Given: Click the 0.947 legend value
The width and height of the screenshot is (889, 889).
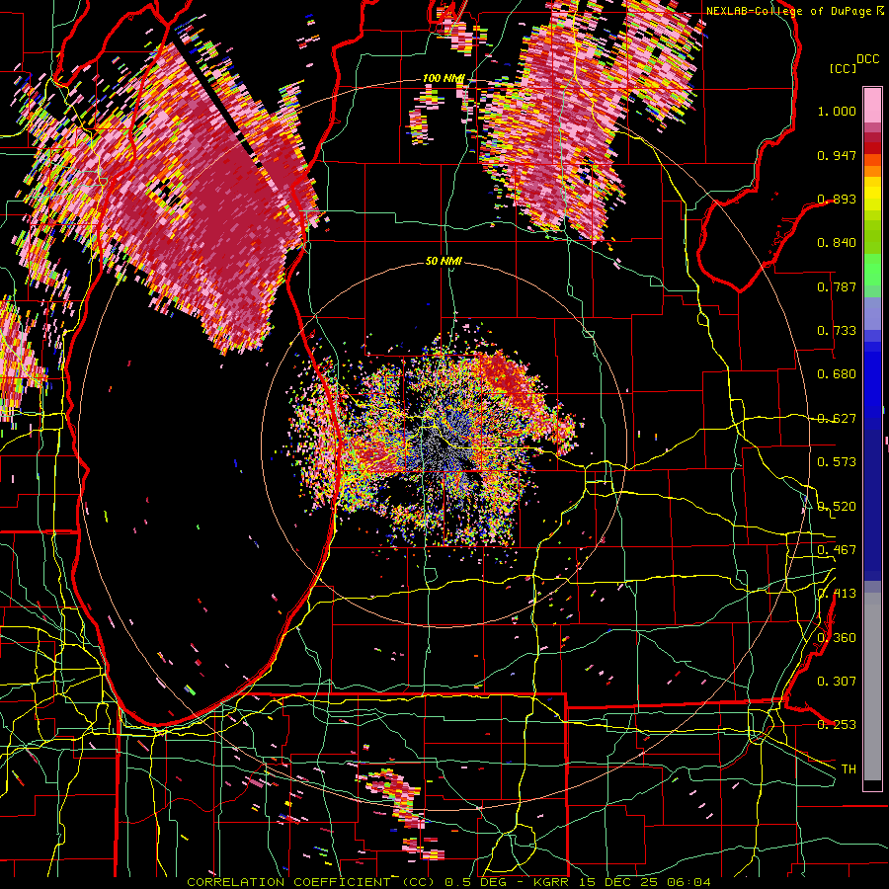Looking at the screenshot, I should (x=837, y=155).
